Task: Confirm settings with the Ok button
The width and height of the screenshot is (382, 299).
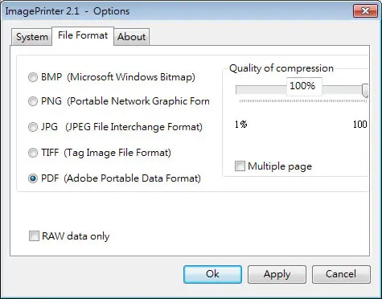Action: coord(212,274)
